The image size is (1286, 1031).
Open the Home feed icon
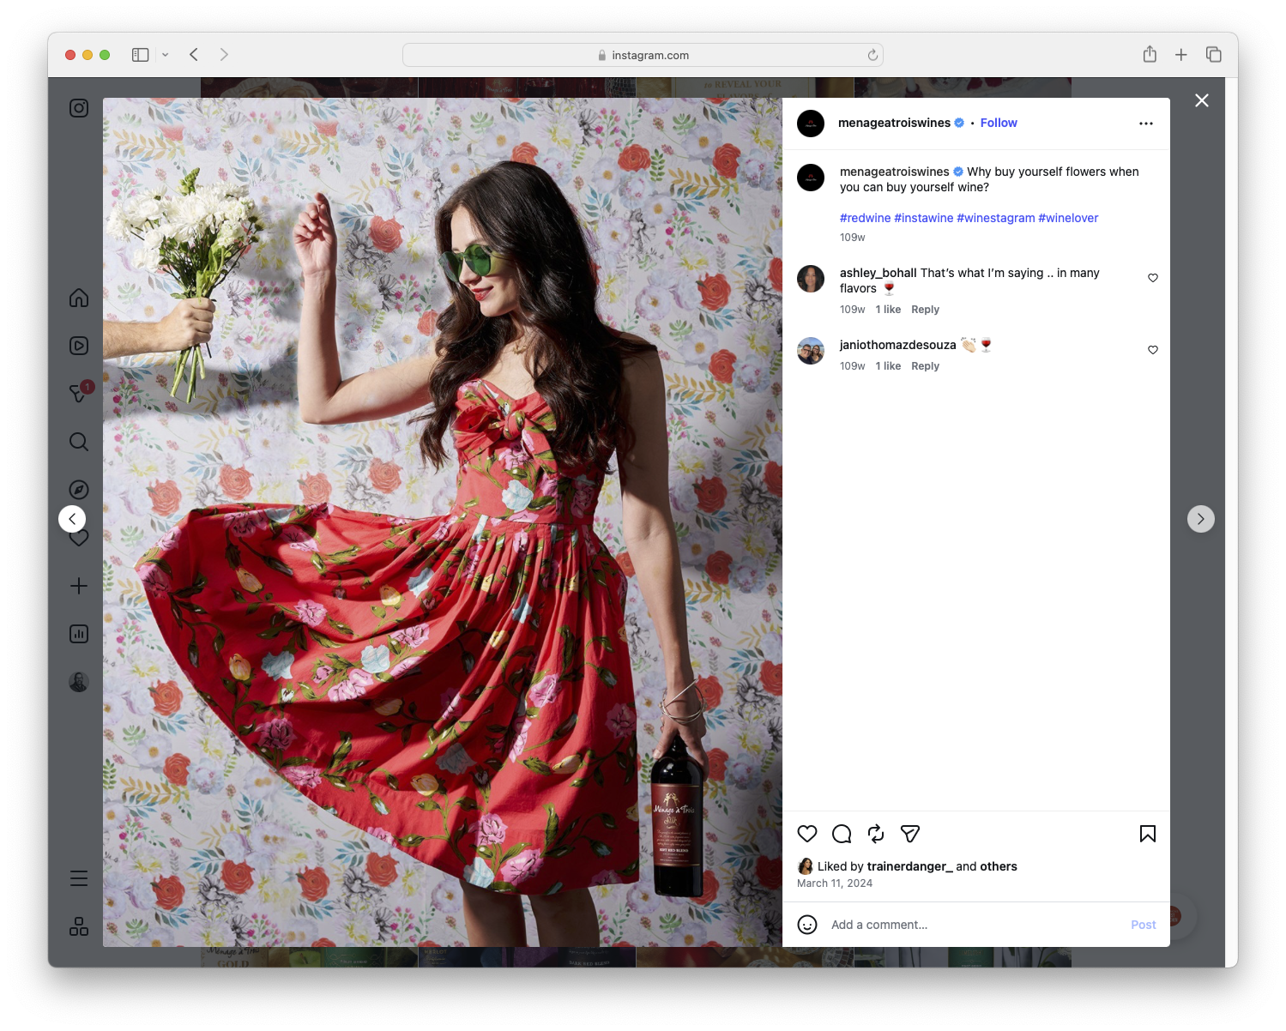tap(78, 298)
